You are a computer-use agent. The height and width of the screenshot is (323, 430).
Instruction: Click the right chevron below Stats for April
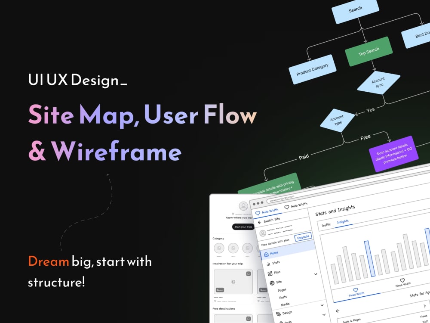point(426,306)
